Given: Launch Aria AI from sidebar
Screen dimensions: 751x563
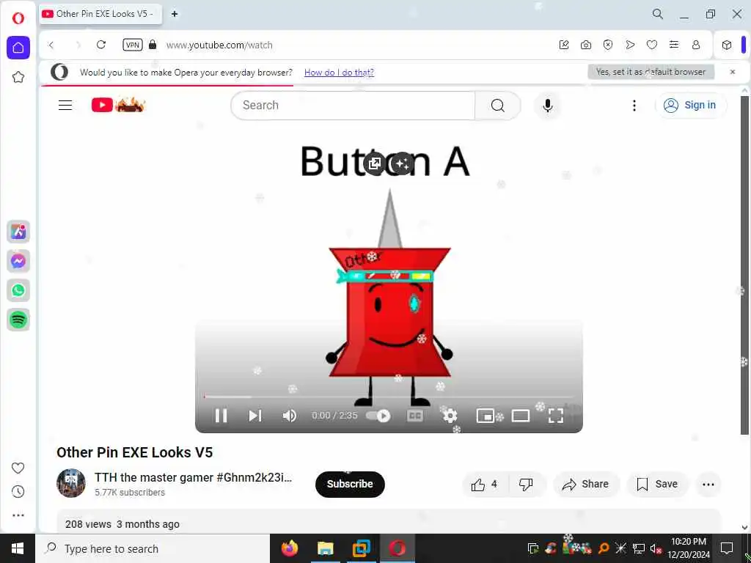Looking at the screenshot, I should pos(18,232).
